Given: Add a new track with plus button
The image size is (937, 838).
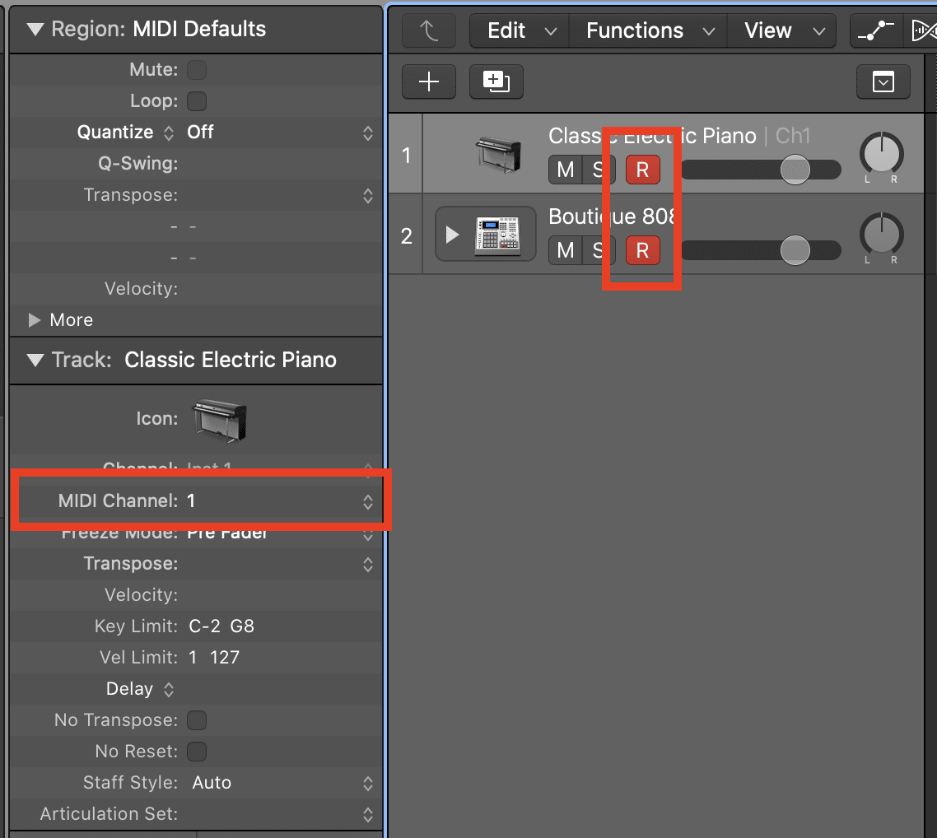Looking at the screenshot, I should [x=428, y=81].
